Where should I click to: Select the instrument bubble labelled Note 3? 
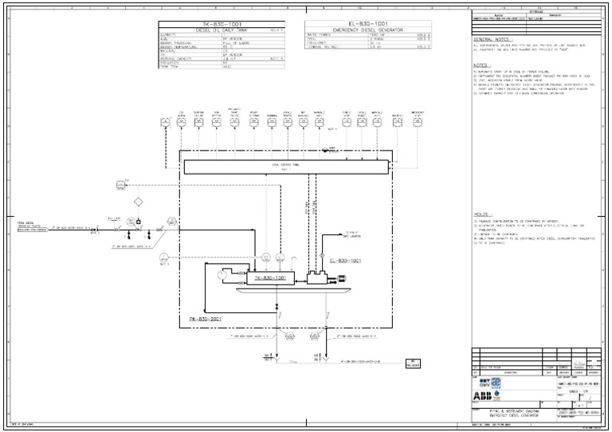click(x=164, y=257)
